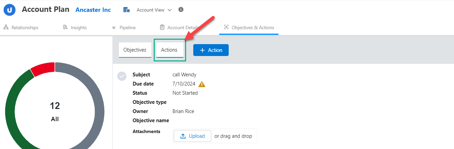
Task: Click the Pipeline crown icon
Action: (114, 27)
